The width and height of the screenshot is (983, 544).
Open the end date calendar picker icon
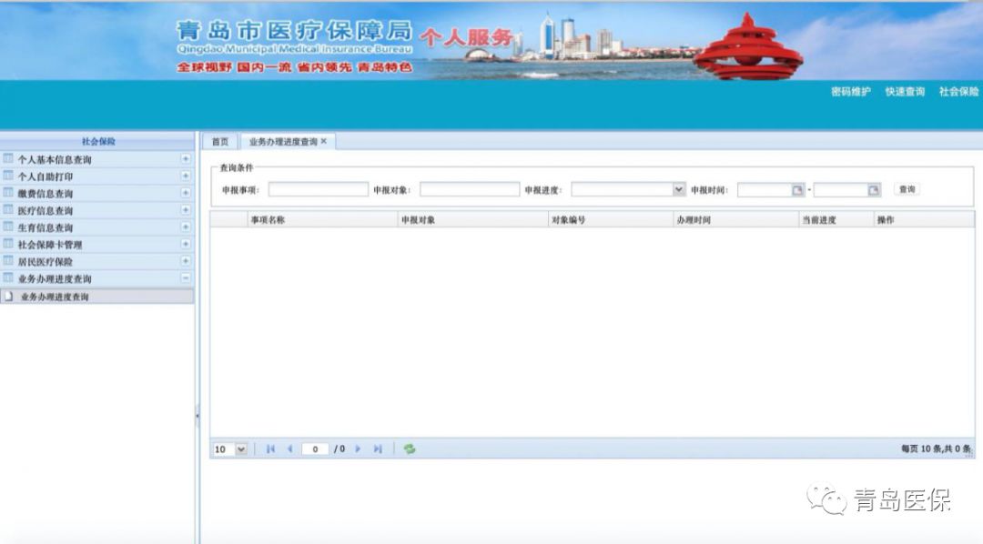tap(874, 190)
